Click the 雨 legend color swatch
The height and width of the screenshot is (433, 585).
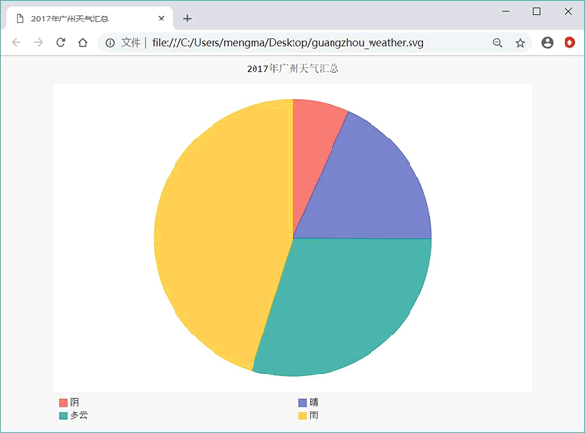[x=302, y=415]
